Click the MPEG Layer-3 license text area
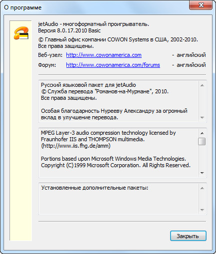The image size is (216, 254). 118,153
